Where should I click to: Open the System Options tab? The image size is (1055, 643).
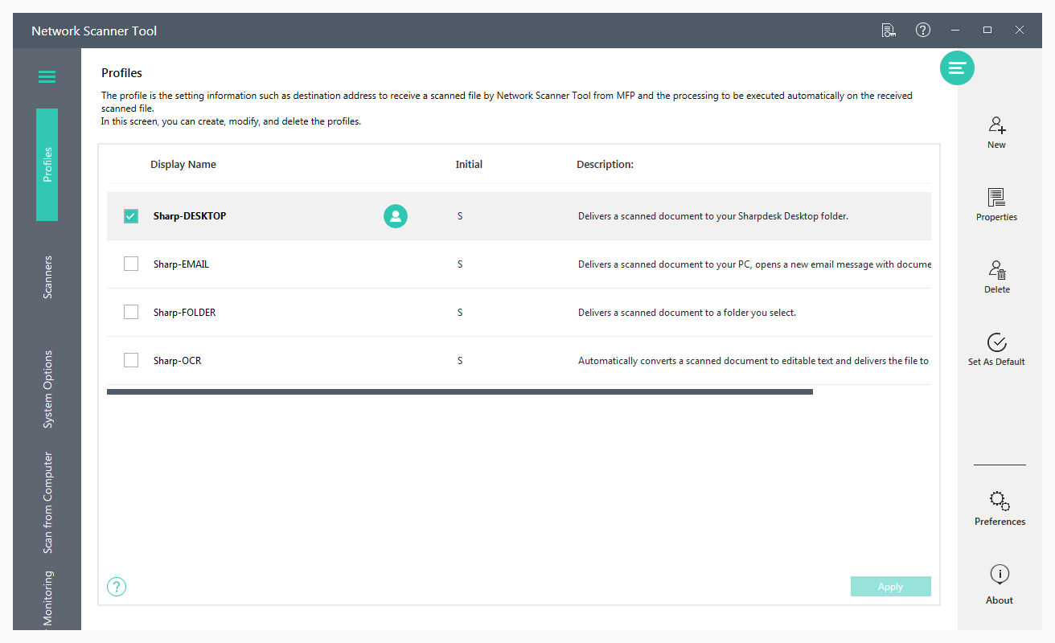tap(47, 389)
